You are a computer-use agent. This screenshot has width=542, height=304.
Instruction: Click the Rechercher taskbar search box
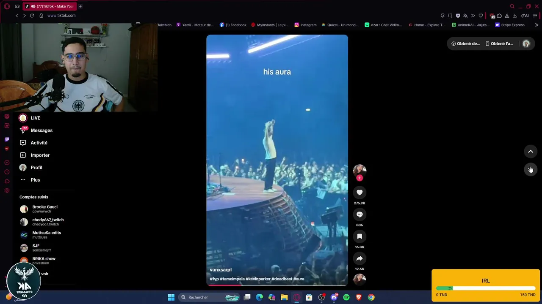(x=210, y=297)
